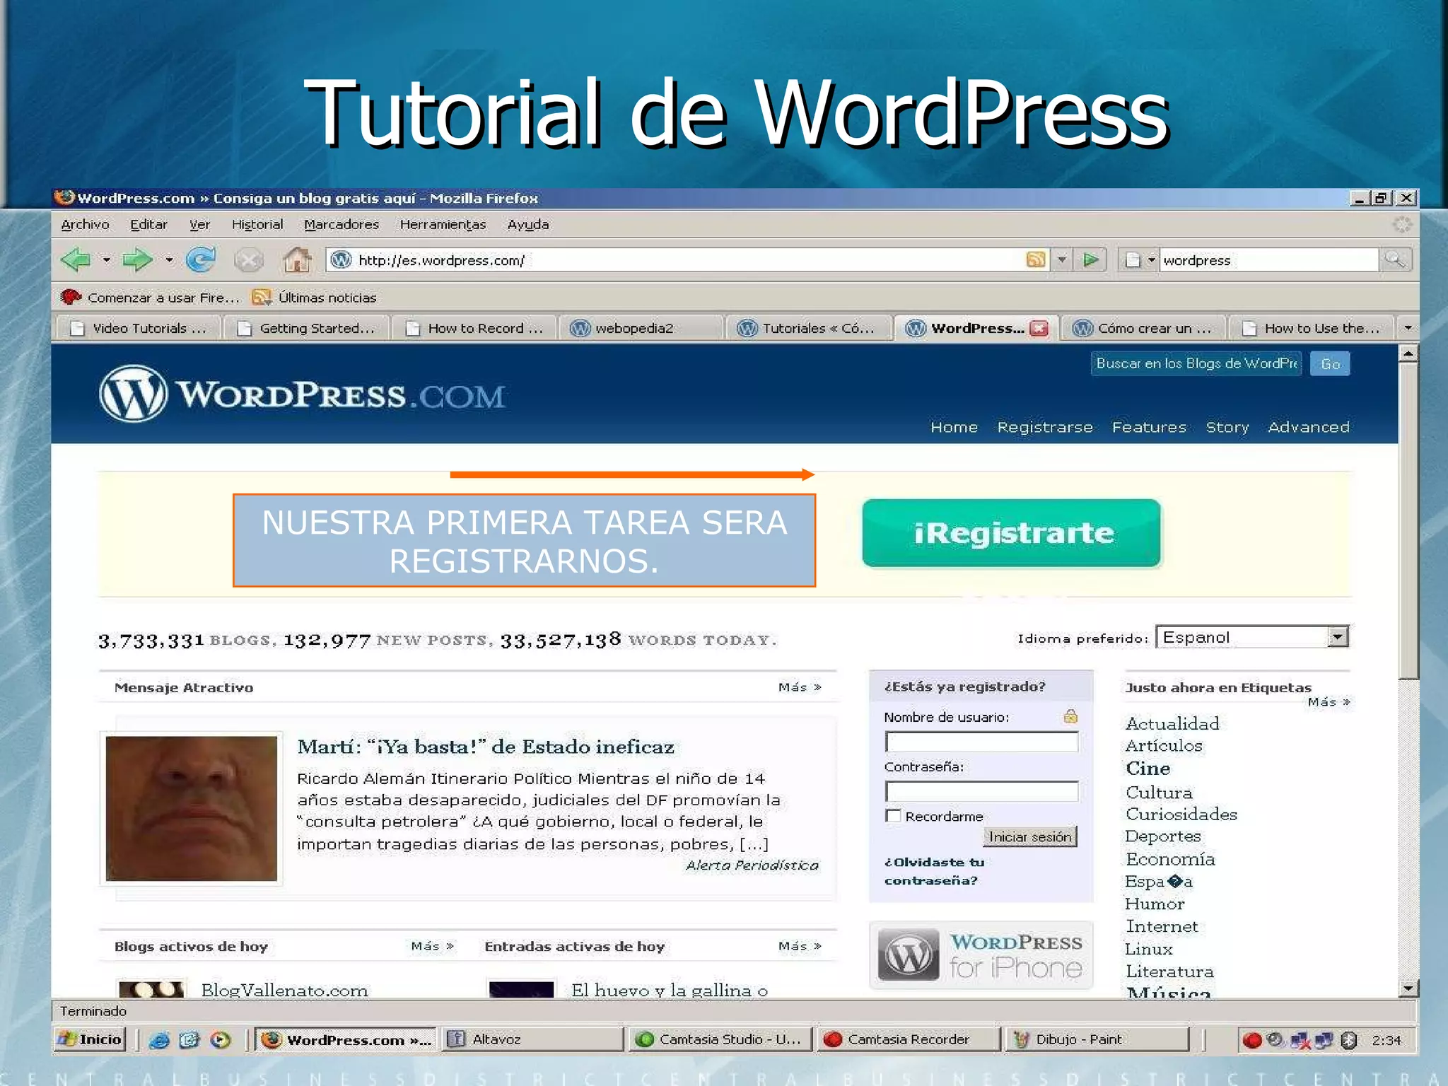The width and height of the screenshot is (1448, 1086).
Task: Click Go button next to blog search
Action: (1330, 363)
